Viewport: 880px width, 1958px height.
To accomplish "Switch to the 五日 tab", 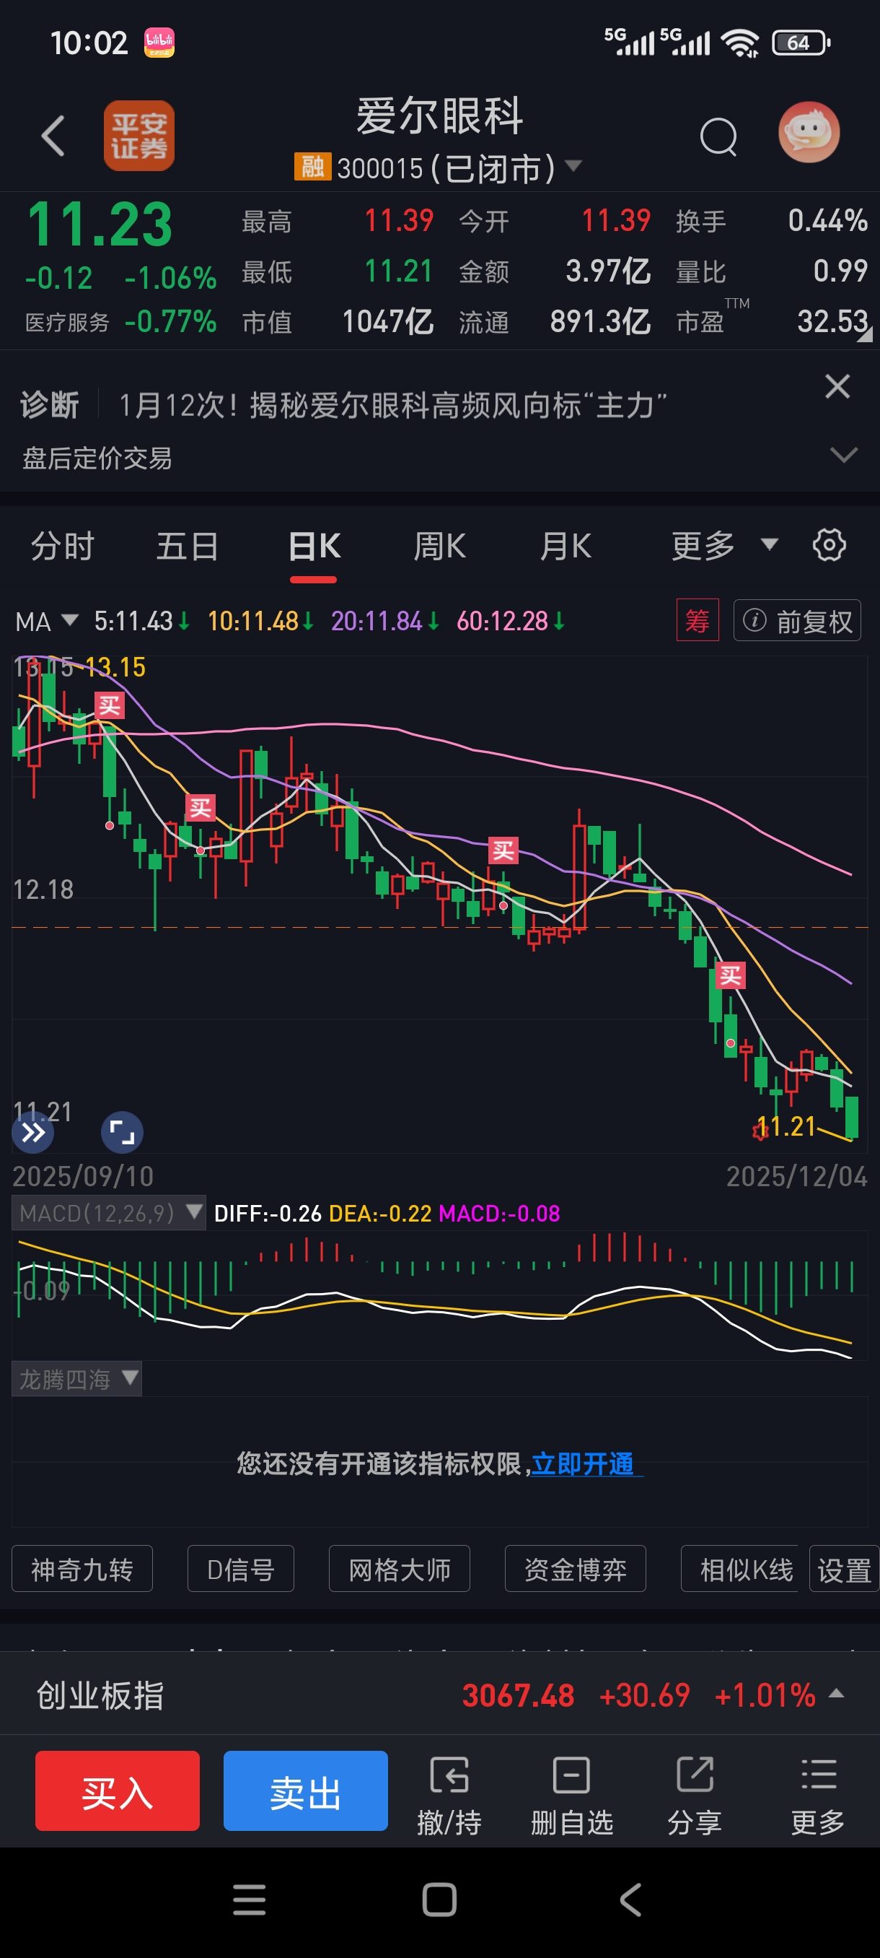I will point(188,547).
